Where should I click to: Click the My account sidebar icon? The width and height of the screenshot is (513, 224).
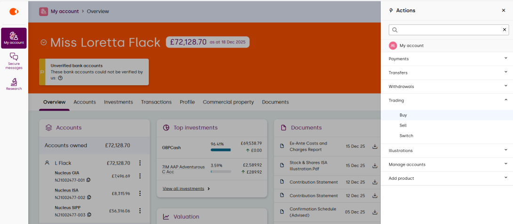14,38
